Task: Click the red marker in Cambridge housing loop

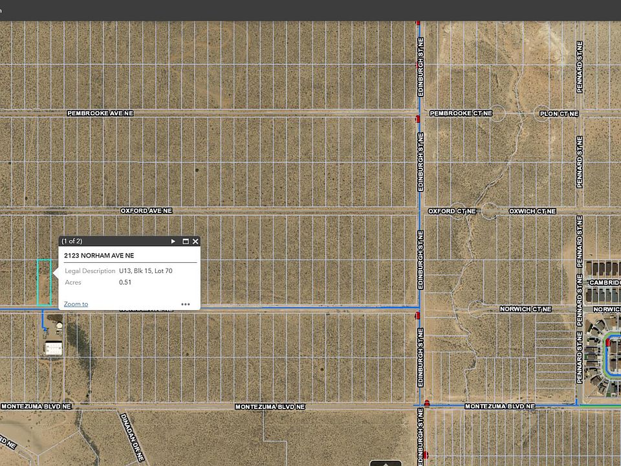Action: tap(608, 343)
